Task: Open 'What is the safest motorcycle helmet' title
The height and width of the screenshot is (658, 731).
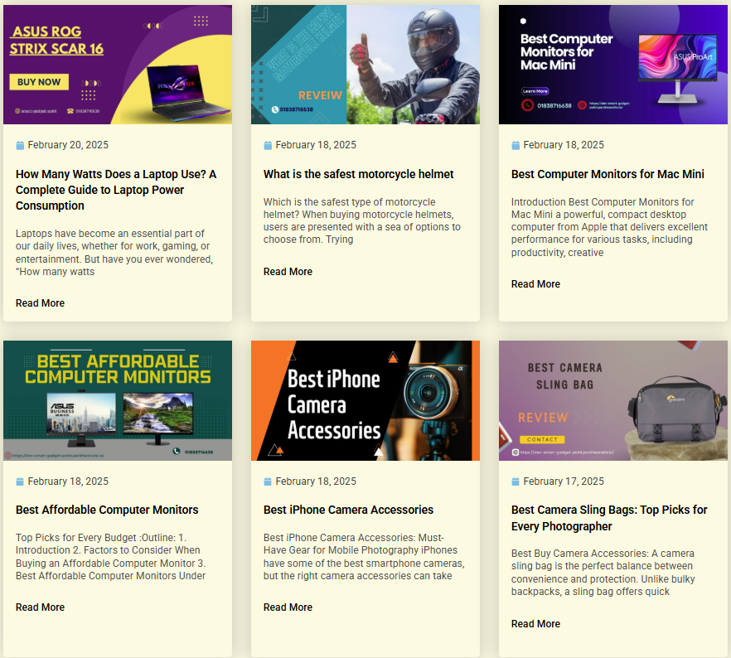Action: [359, 174]
